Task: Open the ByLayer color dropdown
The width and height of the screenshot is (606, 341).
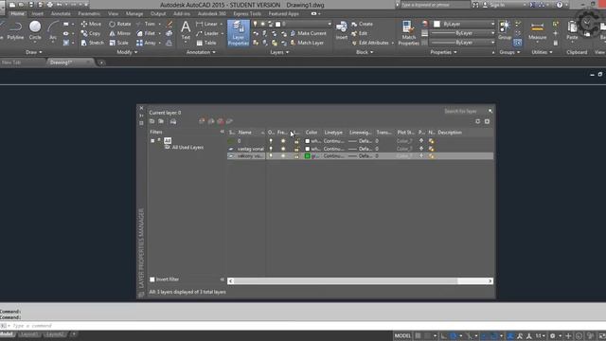Action: coord(492,24)
